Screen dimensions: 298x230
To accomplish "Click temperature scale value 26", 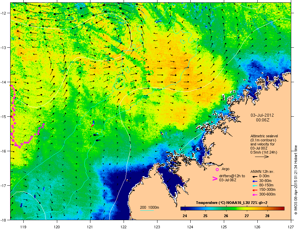I will coord(226,216).
